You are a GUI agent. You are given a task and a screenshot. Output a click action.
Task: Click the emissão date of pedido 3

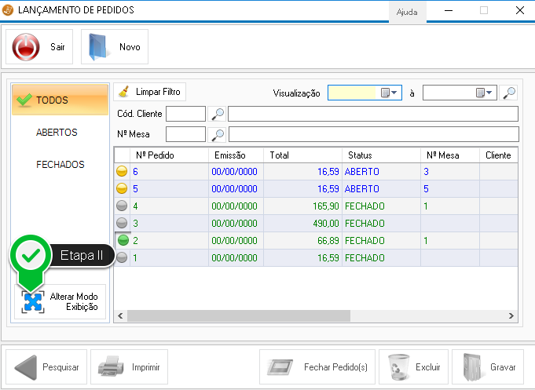(x=236, y=224)
